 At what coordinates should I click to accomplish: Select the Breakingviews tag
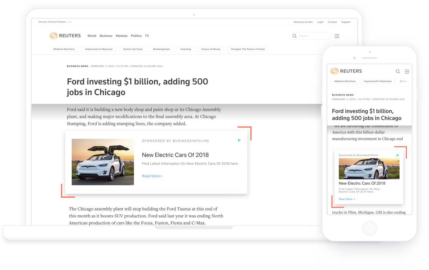(x=161, y=49)
